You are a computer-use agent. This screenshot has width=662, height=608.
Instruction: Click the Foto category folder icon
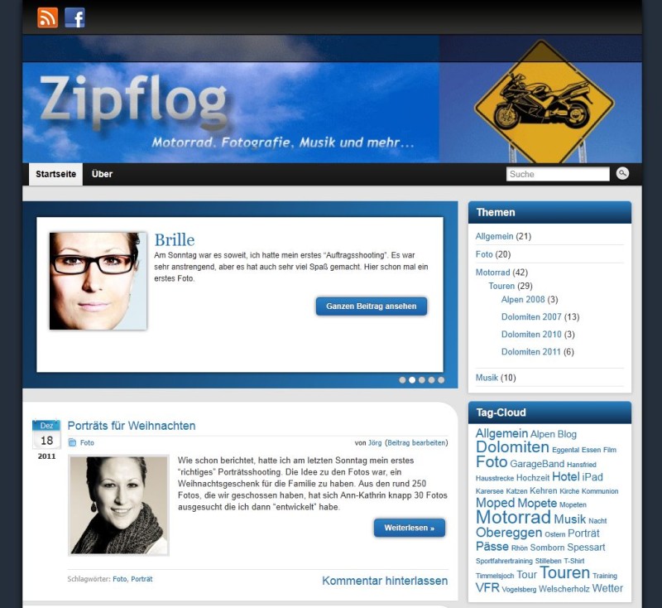(x=73, y=442)
